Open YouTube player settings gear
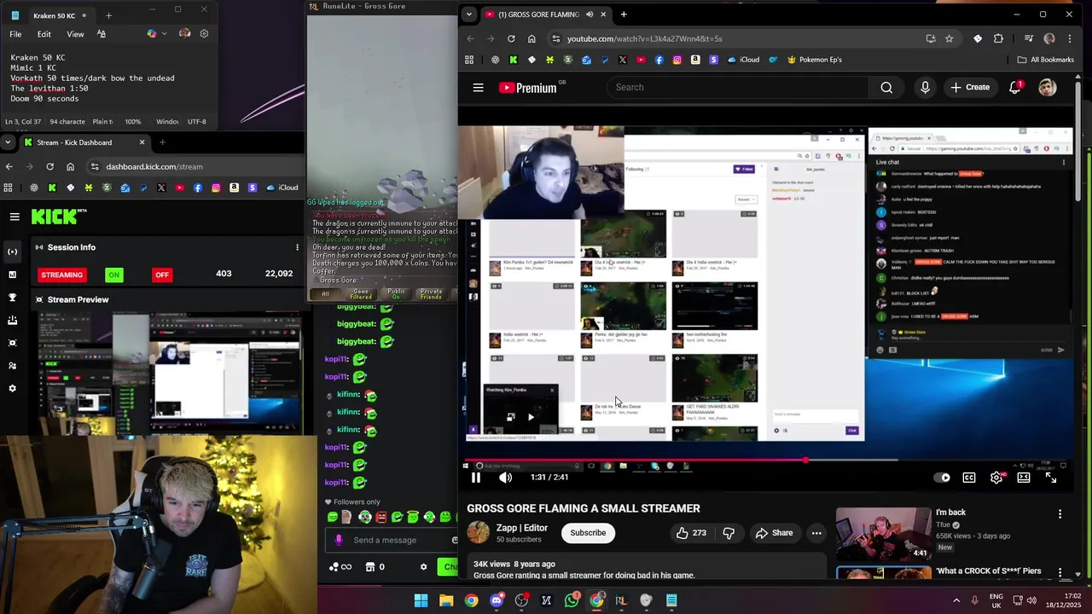 tap(996, 478)
